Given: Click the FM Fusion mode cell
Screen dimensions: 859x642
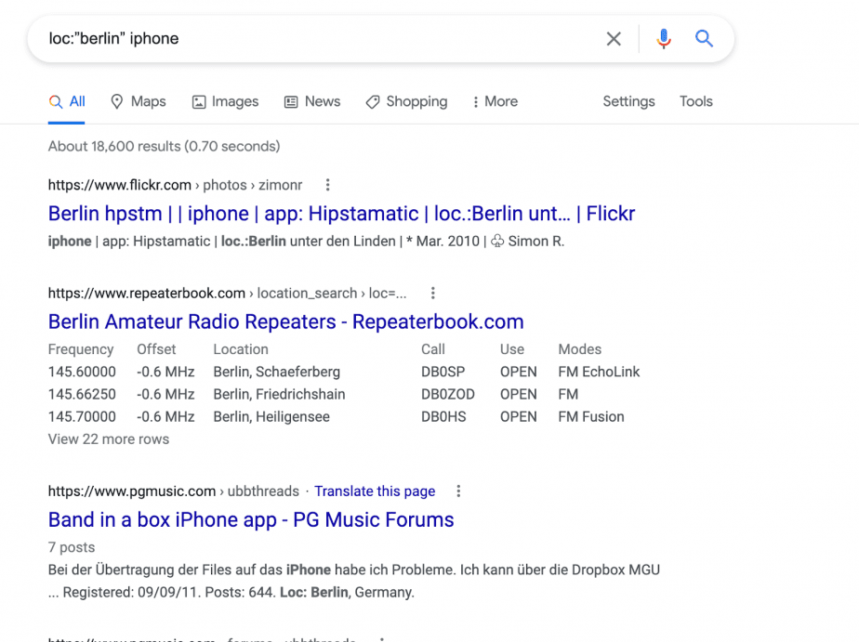Looking at the screenshot, I should 591,417.
